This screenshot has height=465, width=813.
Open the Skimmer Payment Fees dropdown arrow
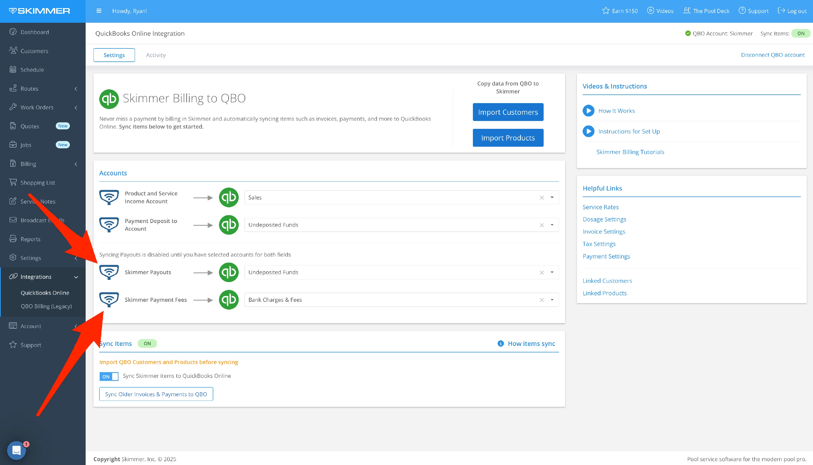tap(552, 300)
